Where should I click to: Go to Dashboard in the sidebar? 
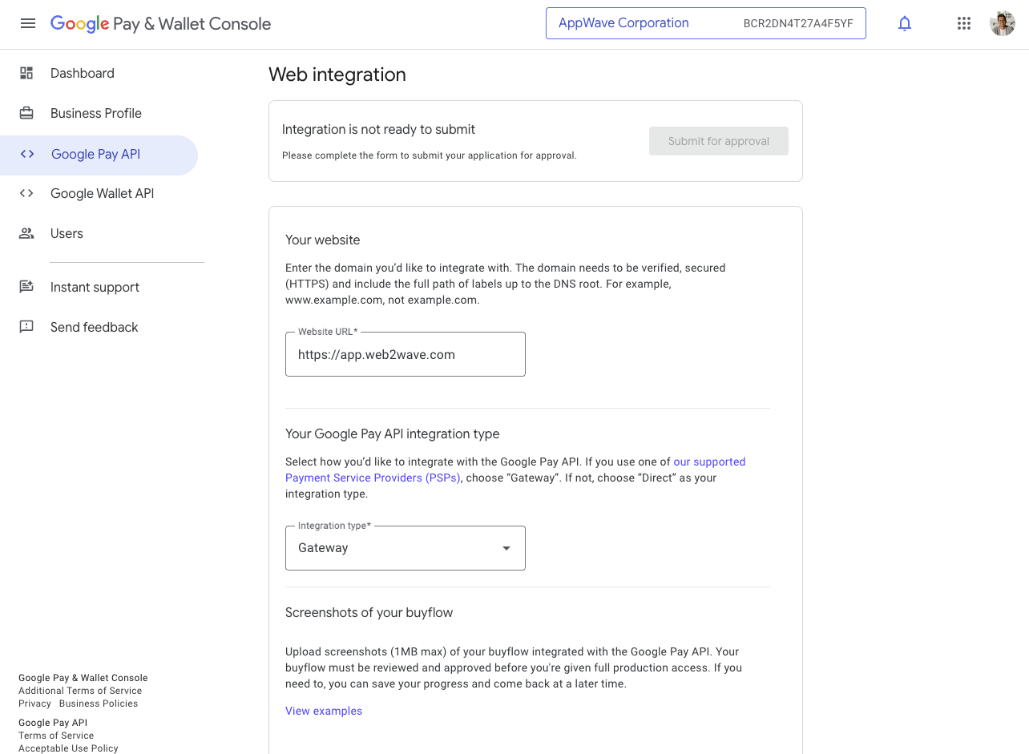point(83,73)
